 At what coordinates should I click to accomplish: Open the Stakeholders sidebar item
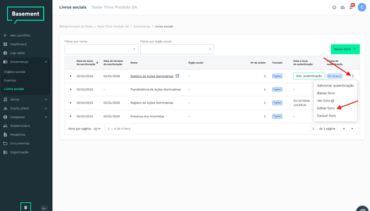(x=17, y=126)
